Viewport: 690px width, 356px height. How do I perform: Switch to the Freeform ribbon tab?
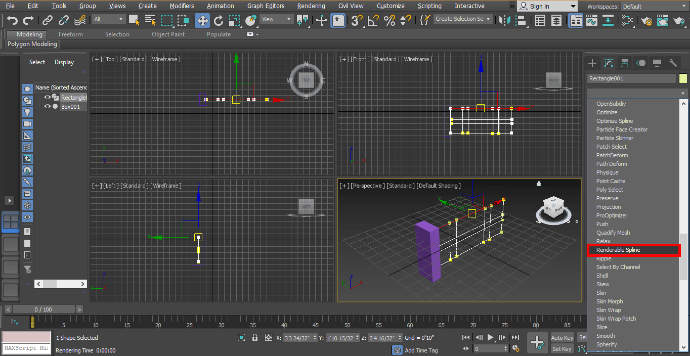[70, 34]
